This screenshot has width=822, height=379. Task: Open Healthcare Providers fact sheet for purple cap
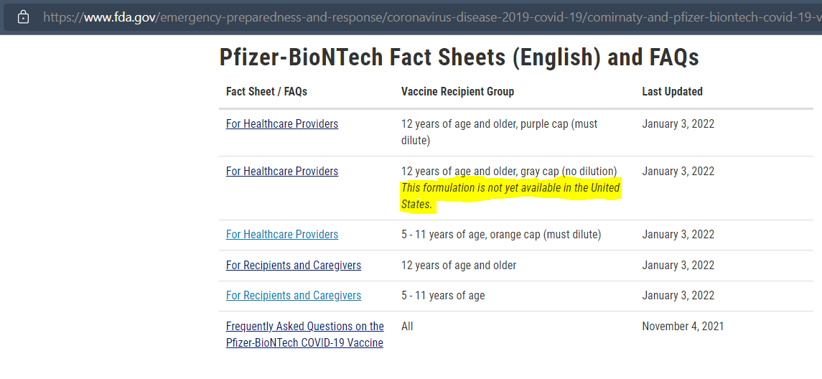pyautogui.click(x=282, y=124)
